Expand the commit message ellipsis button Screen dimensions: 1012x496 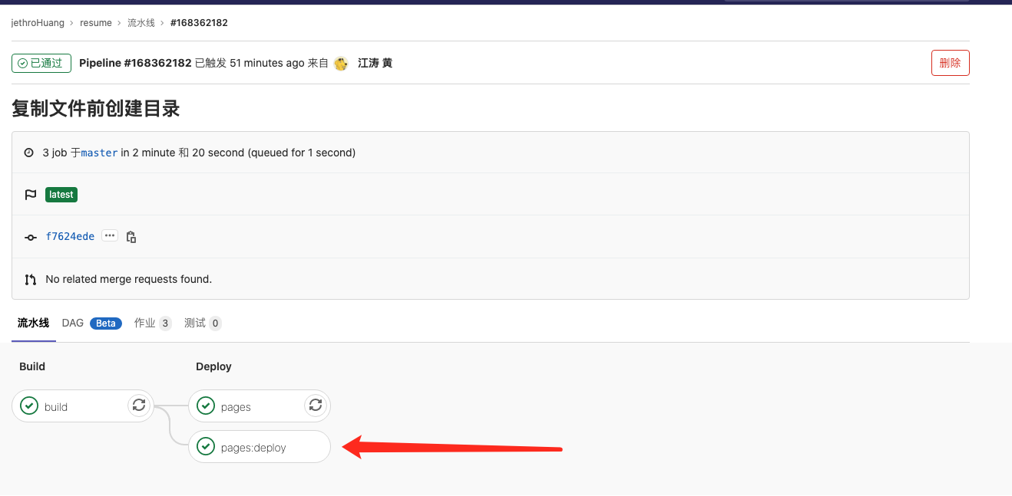[x=110, y=236]
